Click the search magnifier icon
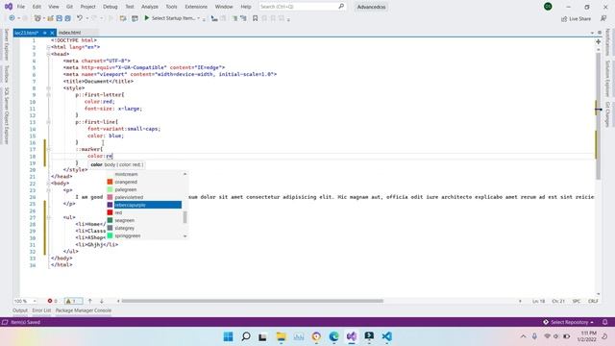Viewport: 615px width, 346px height. (x=341, y=7)
